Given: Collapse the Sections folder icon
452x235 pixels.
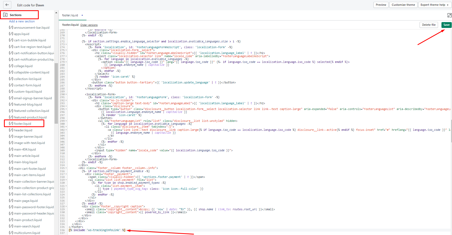Looking at the screenshot, I should (5, 15).
